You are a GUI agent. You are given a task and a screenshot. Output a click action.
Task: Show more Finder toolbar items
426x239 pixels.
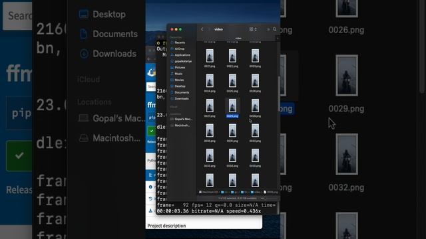point(268,29)
